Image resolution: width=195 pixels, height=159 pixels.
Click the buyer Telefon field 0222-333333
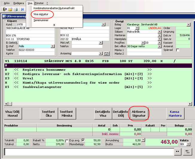(x=36, y=50)
